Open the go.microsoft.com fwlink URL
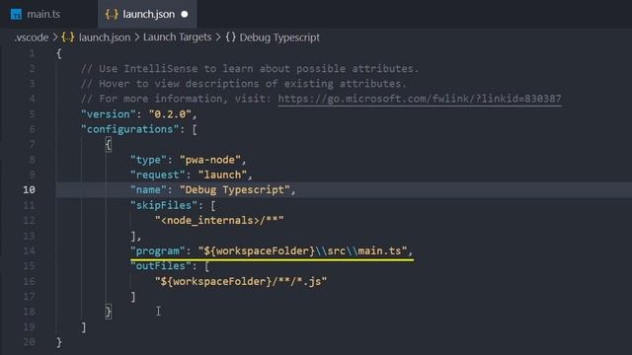Screen dimensions: 632x355 pyautogui.click(x=419, y=99)
